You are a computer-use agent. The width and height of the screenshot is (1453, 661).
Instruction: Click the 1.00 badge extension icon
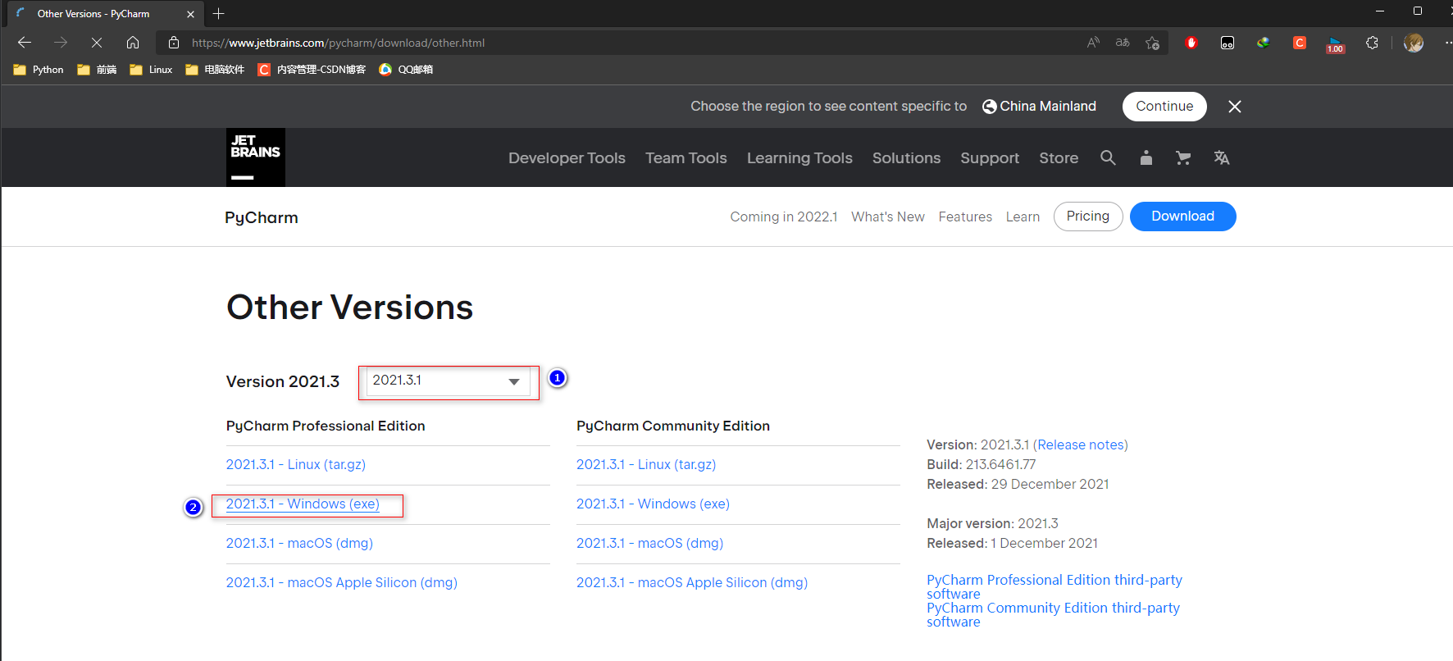point(1336,45)
